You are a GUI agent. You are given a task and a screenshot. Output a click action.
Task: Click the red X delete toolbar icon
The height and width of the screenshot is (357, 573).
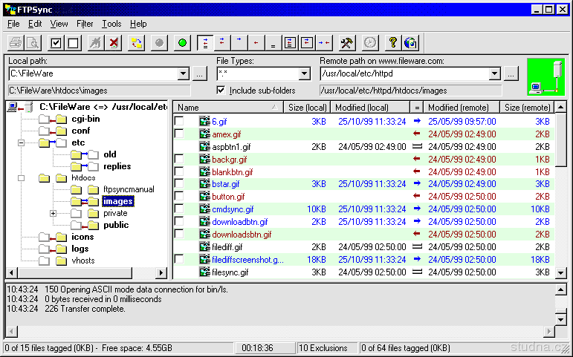(114, 43)
